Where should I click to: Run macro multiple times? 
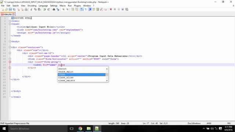click(x=123, y=10)
